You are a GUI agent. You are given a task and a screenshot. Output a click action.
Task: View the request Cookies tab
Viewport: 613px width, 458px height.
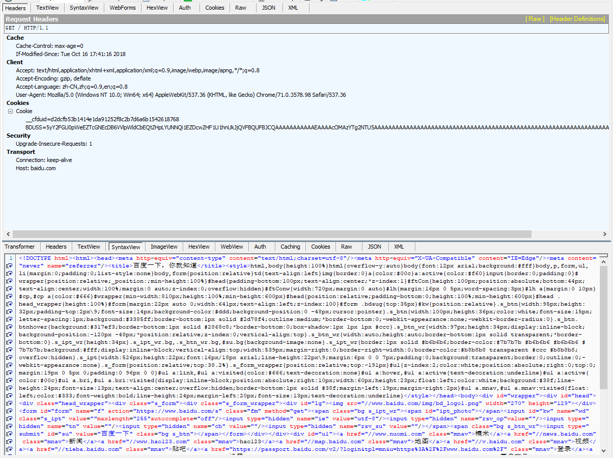pos(215,8)
